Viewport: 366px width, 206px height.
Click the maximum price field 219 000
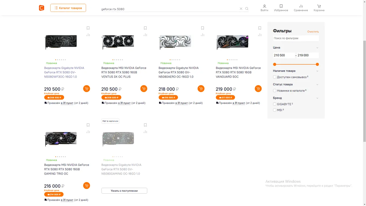pyautogui.click(x=308, y=55)
